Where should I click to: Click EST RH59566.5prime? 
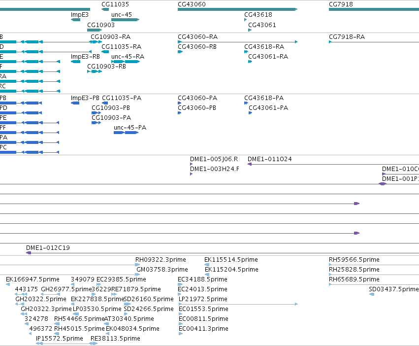(354, 260)
